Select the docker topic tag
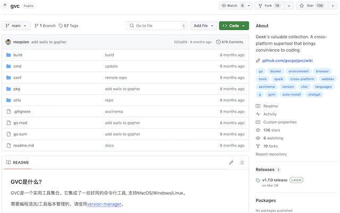Screen dimensions: 340x213 coord(276,71)
